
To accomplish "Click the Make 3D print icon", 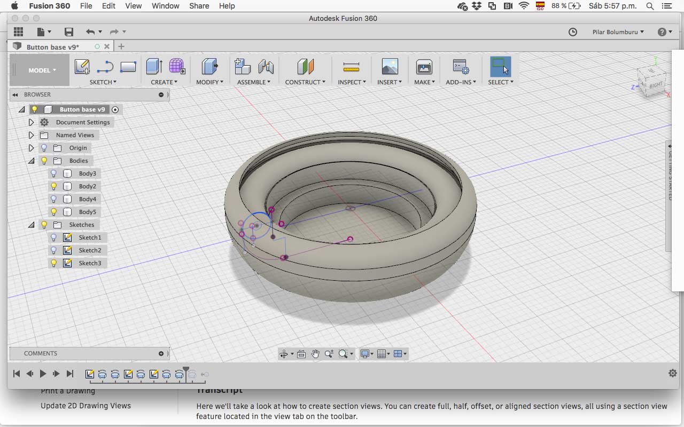I will point(424,67).
